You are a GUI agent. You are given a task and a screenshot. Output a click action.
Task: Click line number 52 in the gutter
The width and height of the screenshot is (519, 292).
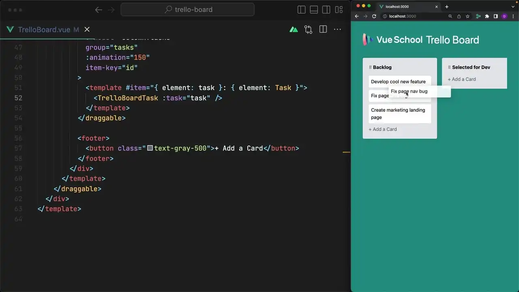coord(18,98)
